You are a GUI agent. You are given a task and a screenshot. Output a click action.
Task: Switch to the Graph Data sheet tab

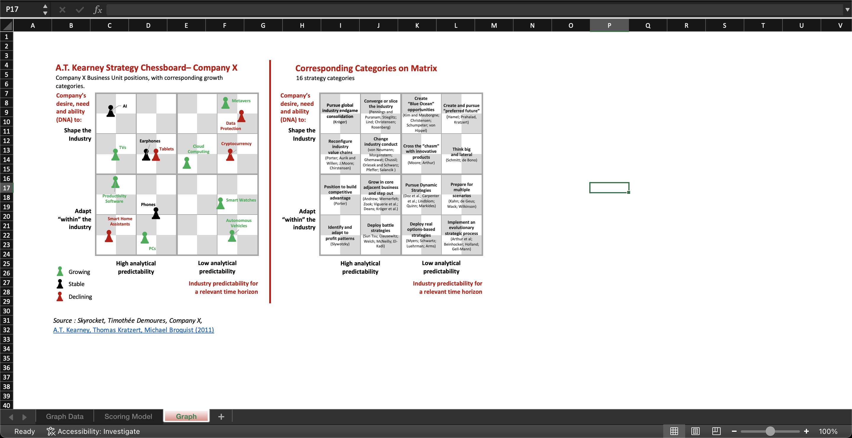(x=65, y=416)
